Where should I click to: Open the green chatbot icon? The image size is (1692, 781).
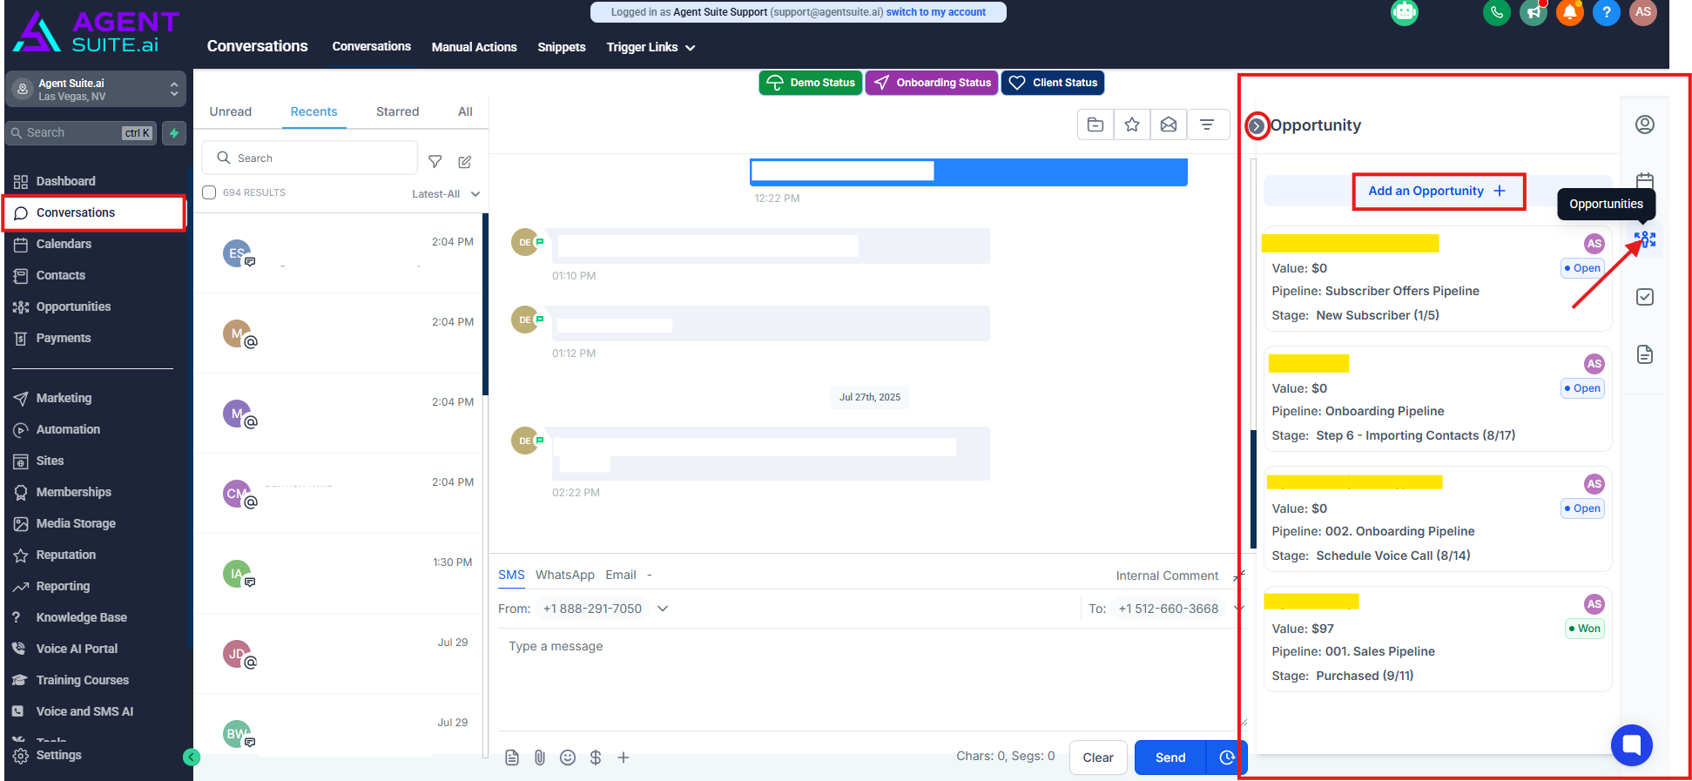[1405, 12]
